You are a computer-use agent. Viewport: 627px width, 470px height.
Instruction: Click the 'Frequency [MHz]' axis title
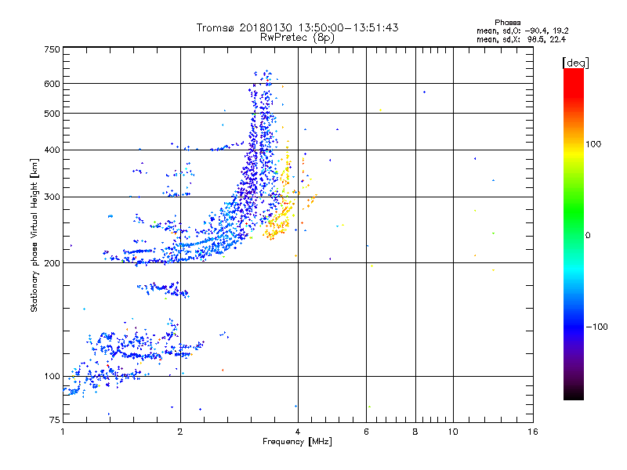click(297, 442)
